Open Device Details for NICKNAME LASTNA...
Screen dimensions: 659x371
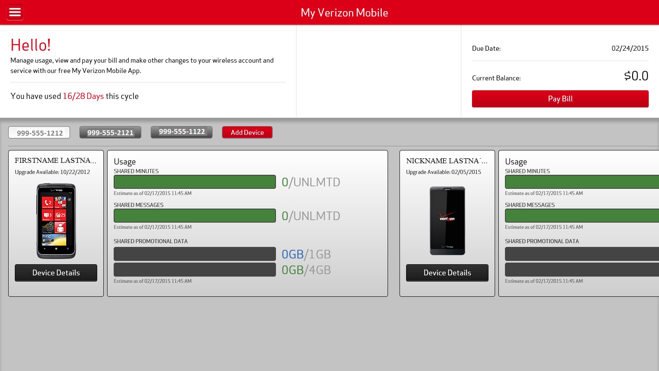tap(447, 272)
